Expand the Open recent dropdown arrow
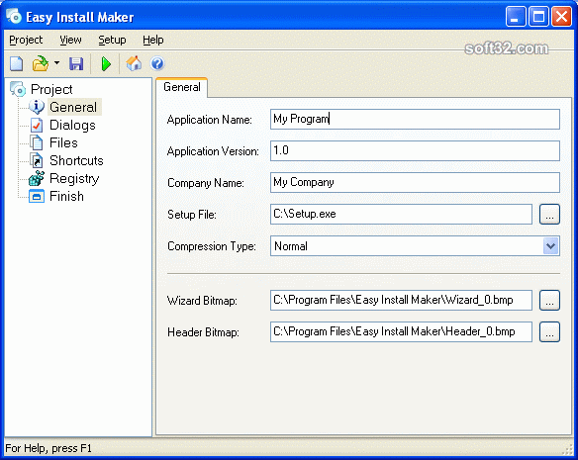This screenshot has height=460, width=578. coord(56,63)
